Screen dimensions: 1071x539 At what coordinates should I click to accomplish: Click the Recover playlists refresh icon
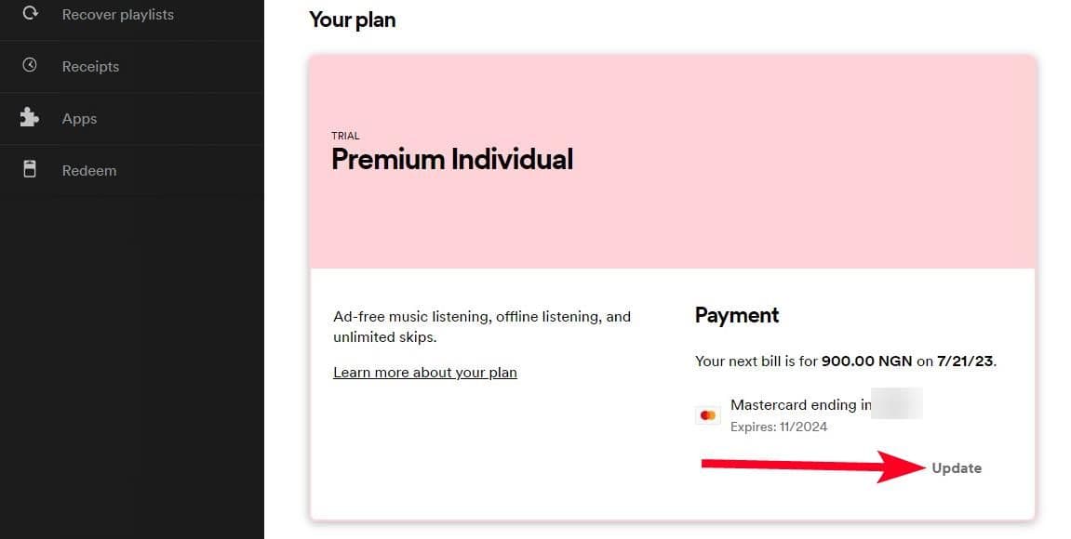[30, 14]
